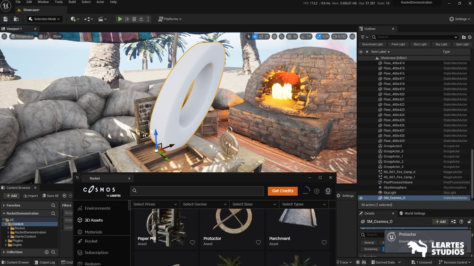474x266 pixels.
Task: Click Save All in Content Browser
Action: (x=50, y=196)
